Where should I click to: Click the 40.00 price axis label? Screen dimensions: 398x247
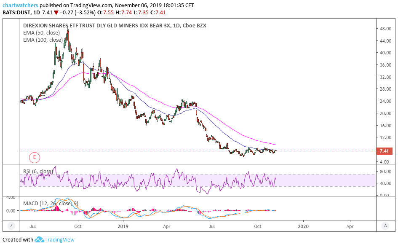click(385, 53)
